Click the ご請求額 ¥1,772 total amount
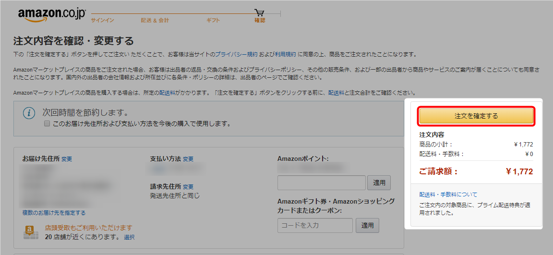Viewport: 553px width, 255px height. tap(519, 172)
